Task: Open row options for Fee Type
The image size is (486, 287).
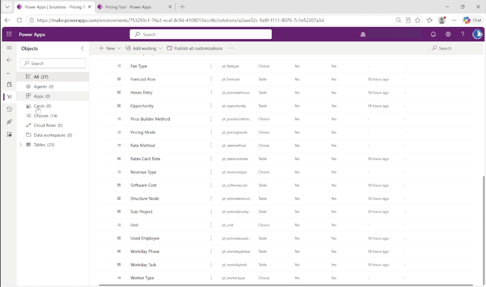Action: tap(211, 66)
